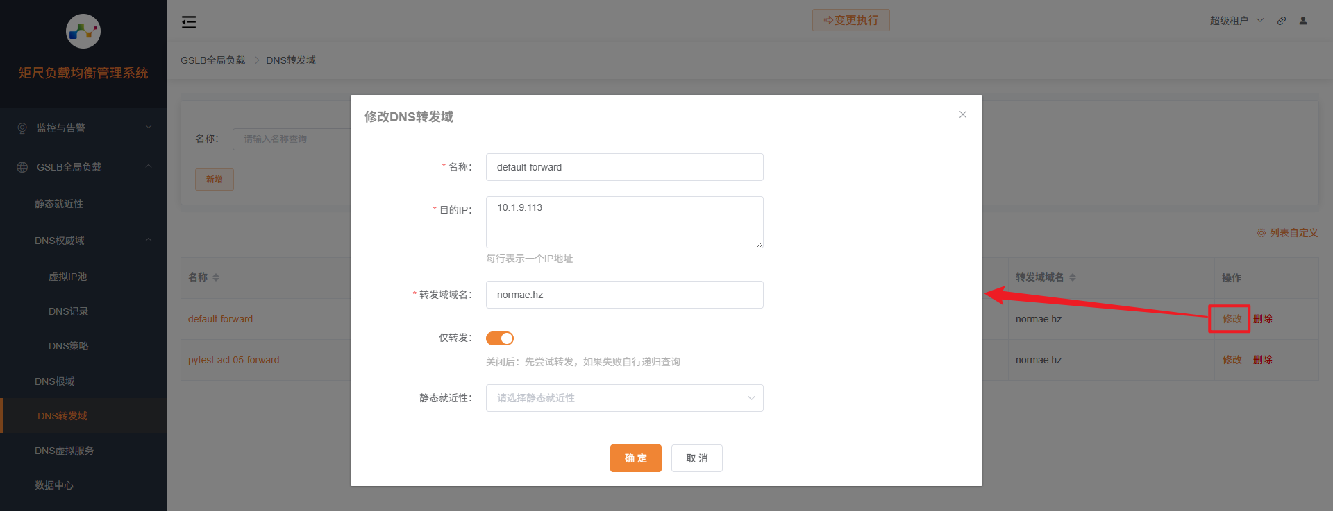Expand the 监控与告警 sidebar menu
Viewport: 1333px width, 511px height.
[x=83, y=128]
